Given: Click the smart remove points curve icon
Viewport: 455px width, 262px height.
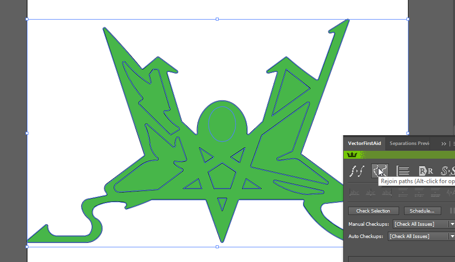Looking at the screenshot, I should pos(356,171).
